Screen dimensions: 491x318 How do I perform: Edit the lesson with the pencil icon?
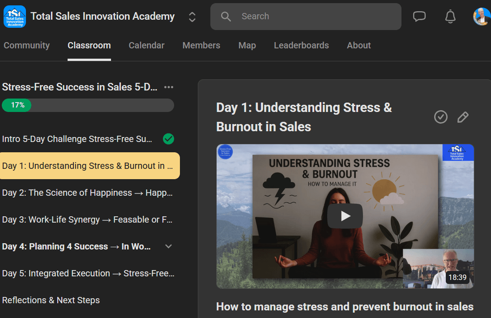coord(463,117)
